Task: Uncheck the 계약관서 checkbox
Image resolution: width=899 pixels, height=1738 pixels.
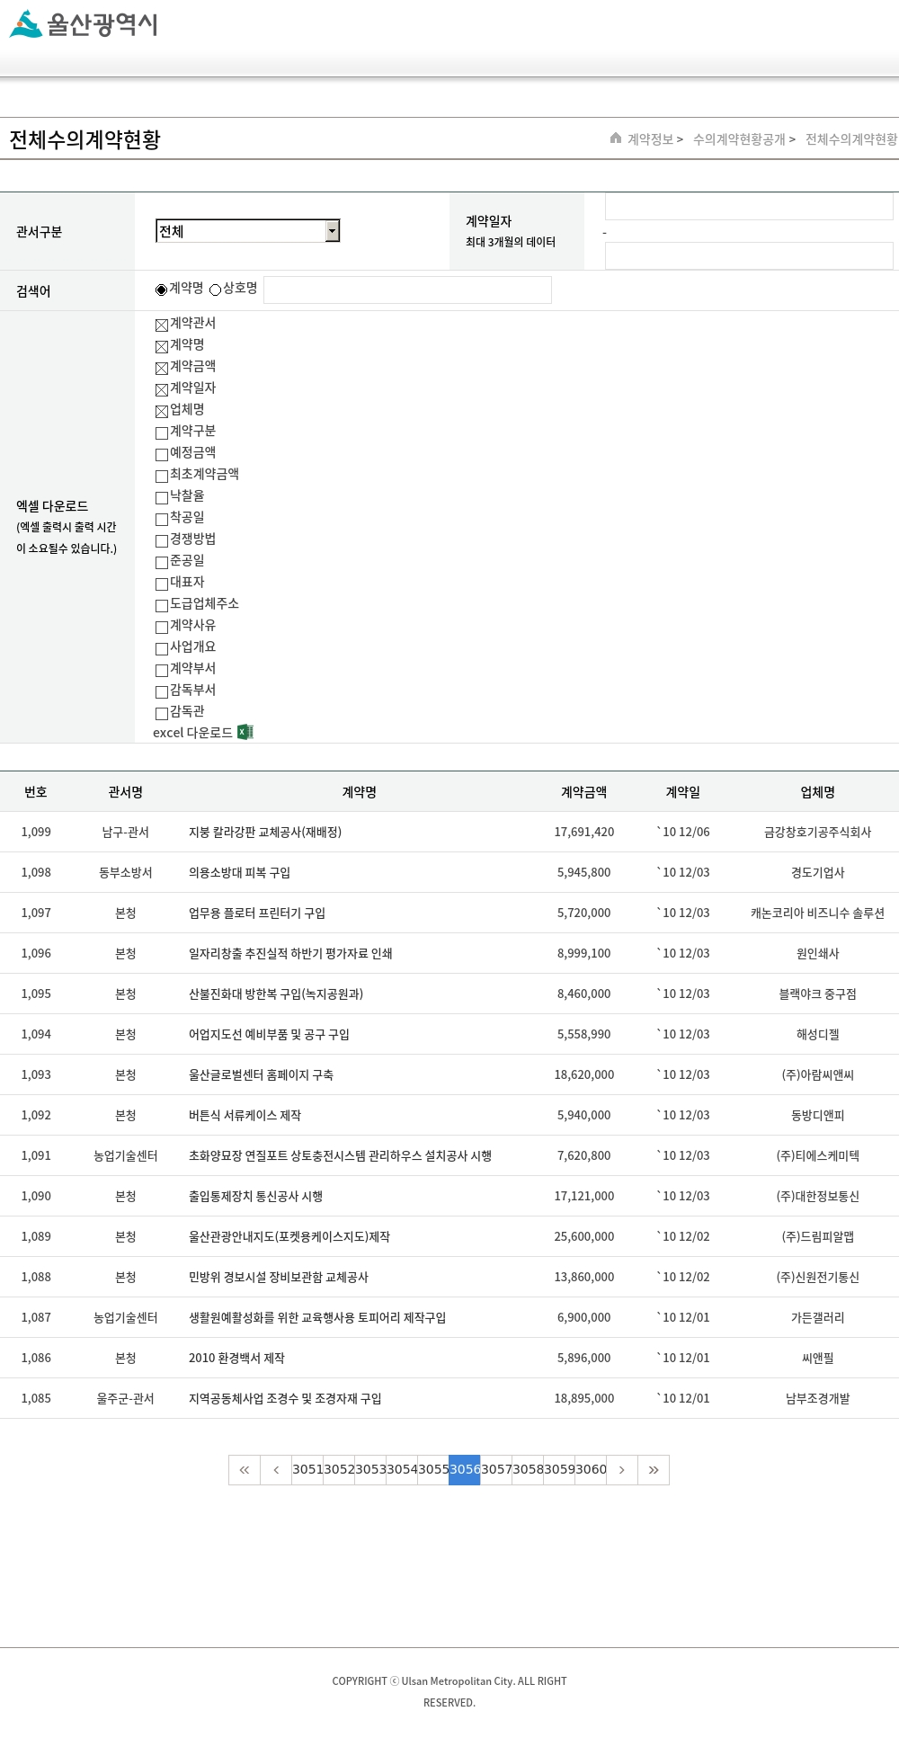Action: tap(162, 325)
